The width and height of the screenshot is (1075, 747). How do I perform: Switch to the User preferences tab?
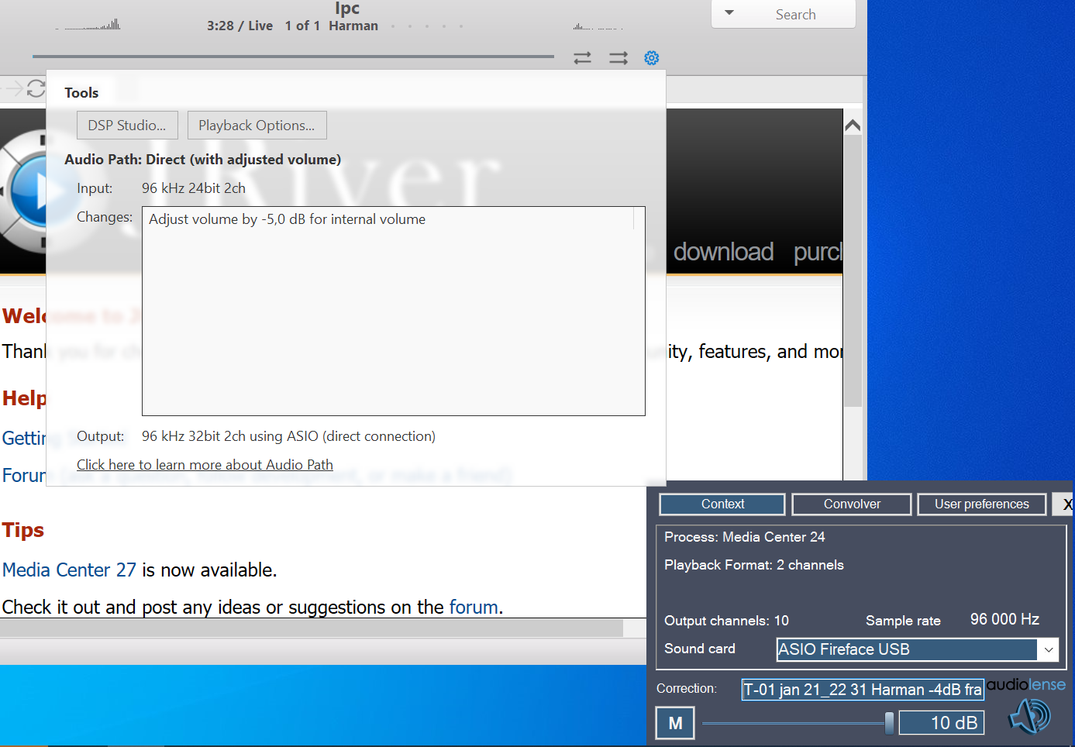(982, 504)
